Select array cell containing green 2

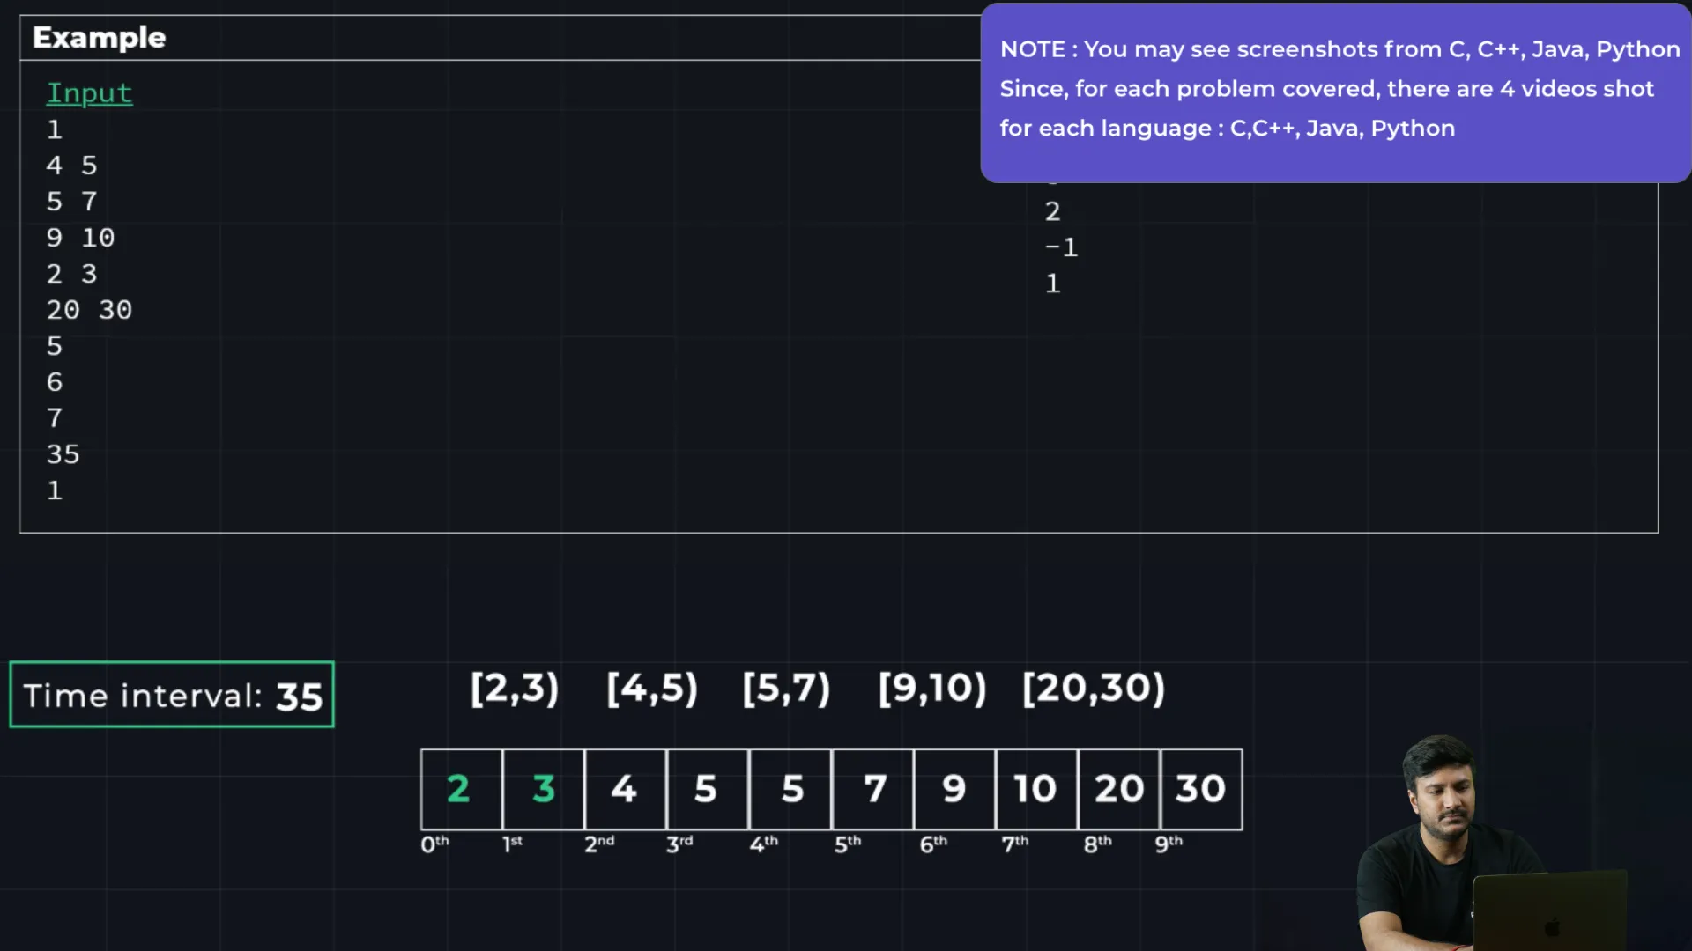(460, 789)
